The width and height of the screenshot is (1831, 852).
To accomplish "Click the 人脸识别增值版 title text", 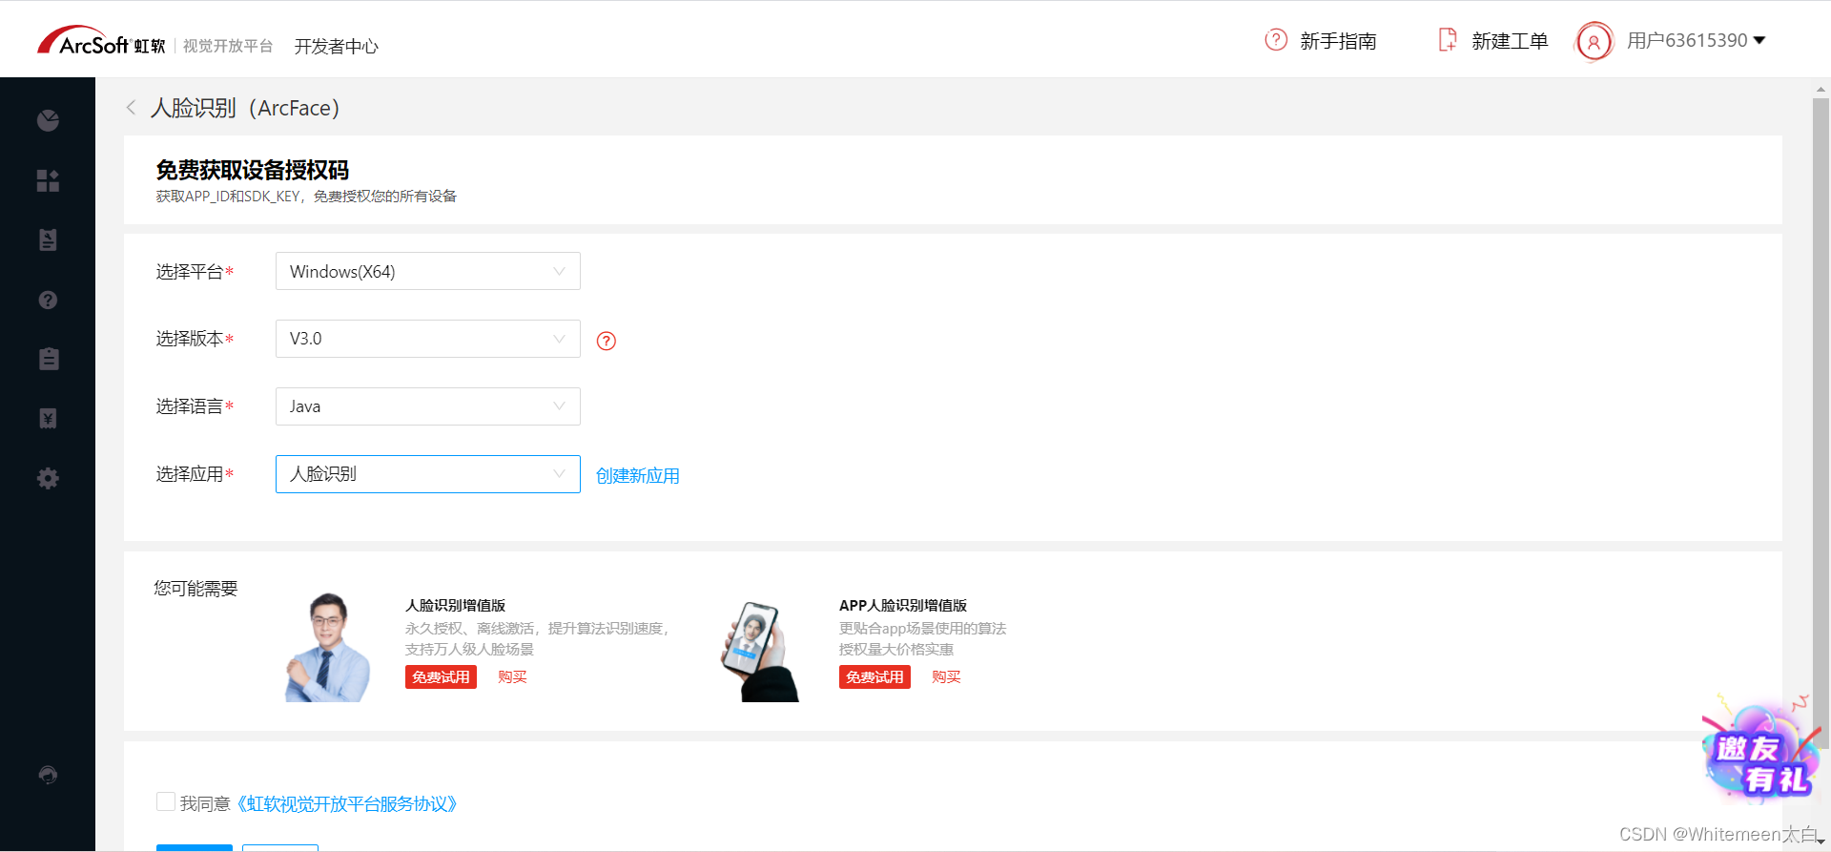I will [x=455, y=605].
